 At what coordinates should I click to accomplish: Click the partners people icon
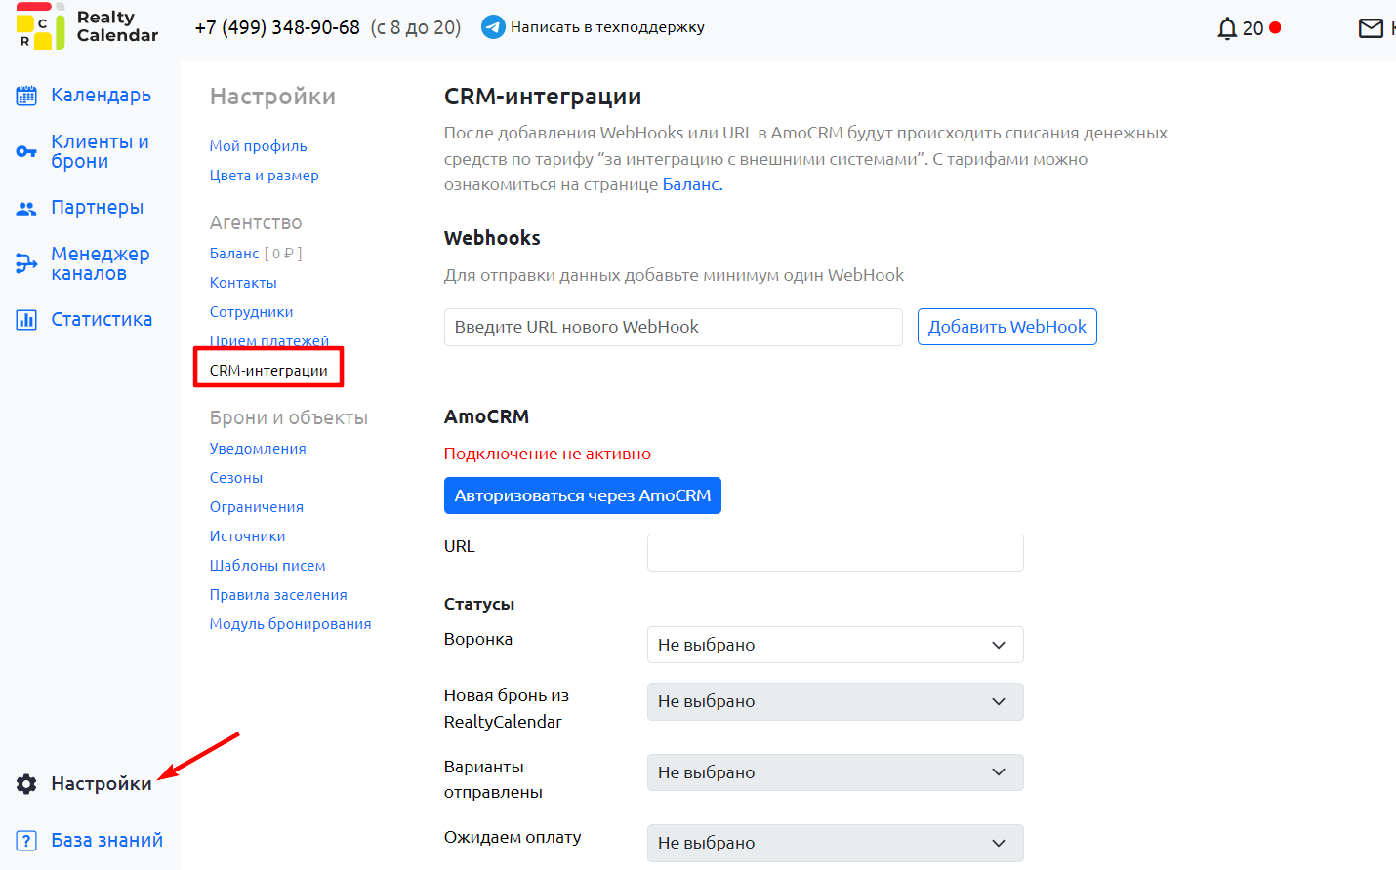click(26, 208)
